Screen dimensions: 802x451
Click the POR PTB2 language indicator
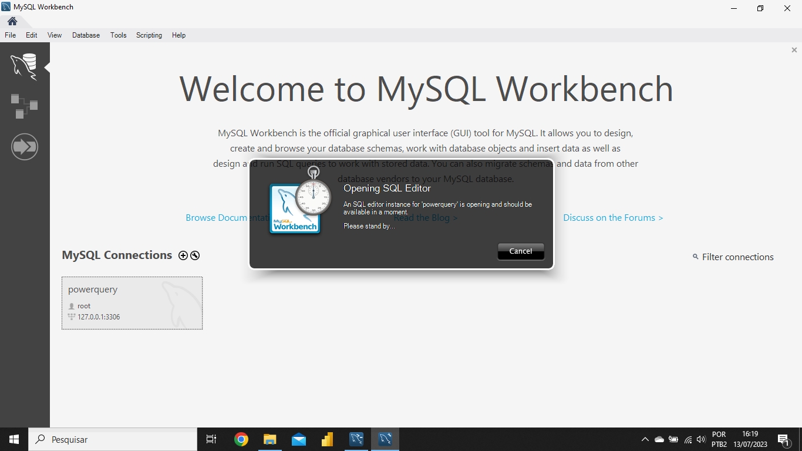(x=719, y=439)
